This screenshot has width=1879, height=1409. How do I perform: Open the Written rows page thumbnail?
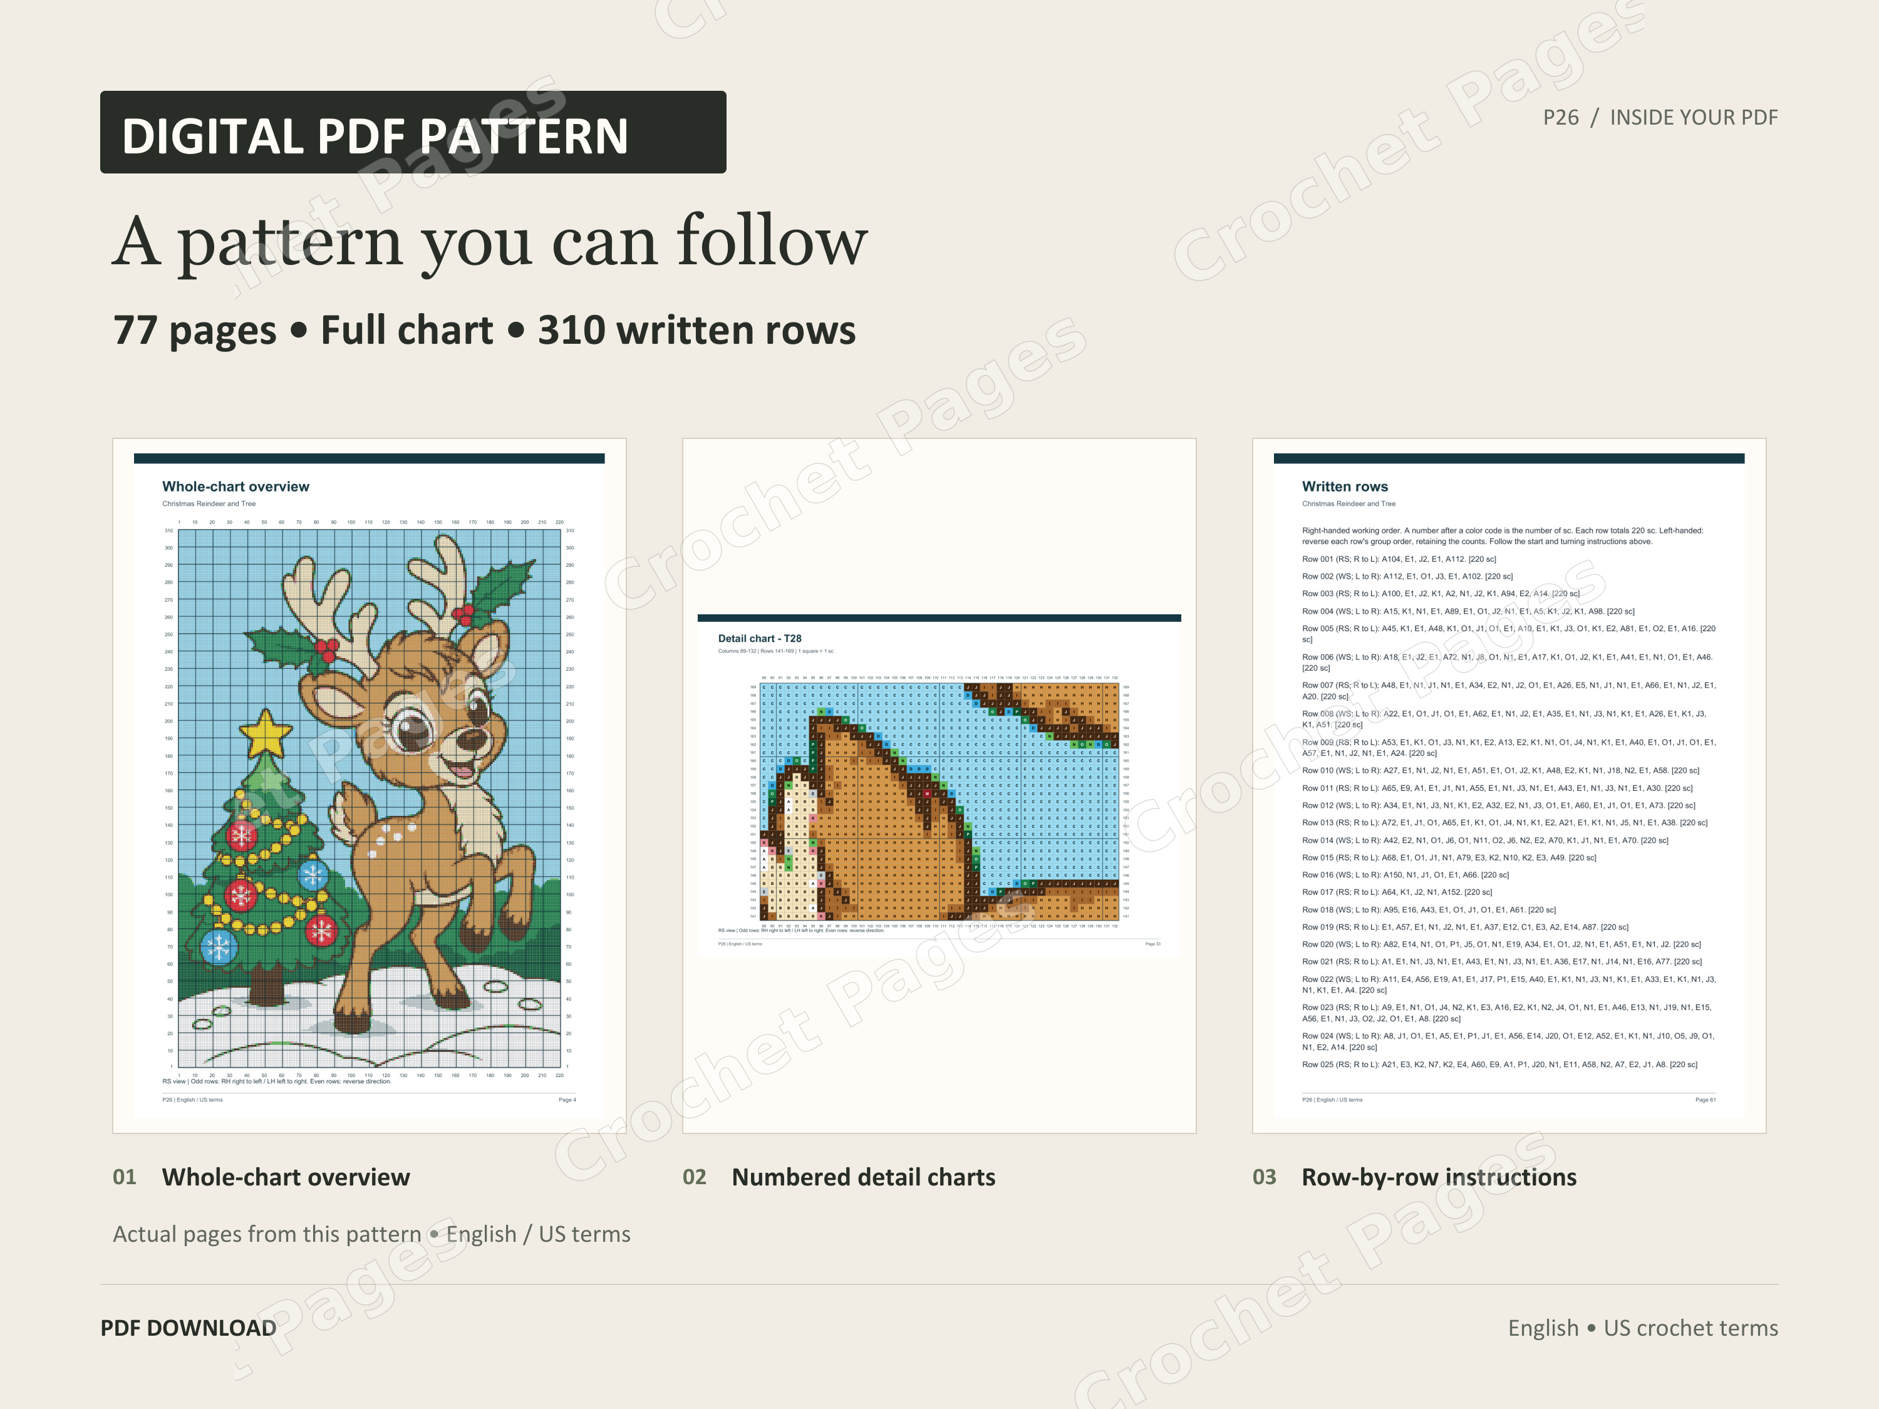coord(1509,786)
